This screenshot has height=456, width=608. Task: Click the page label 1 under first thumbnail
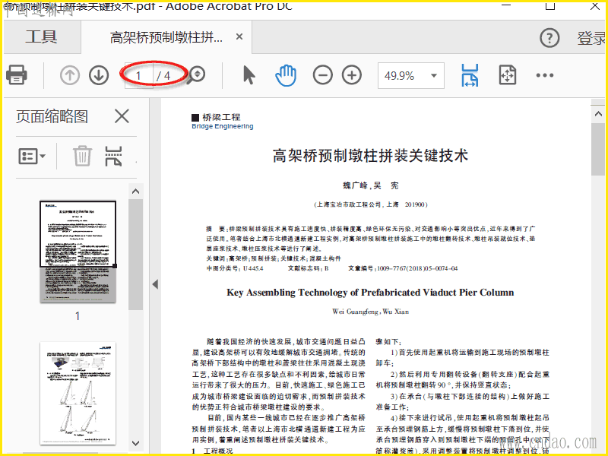click(78, 316)
